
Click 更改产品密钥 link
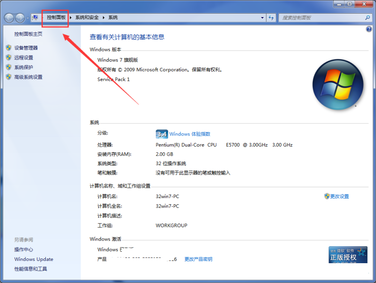(x=198, y=259)
